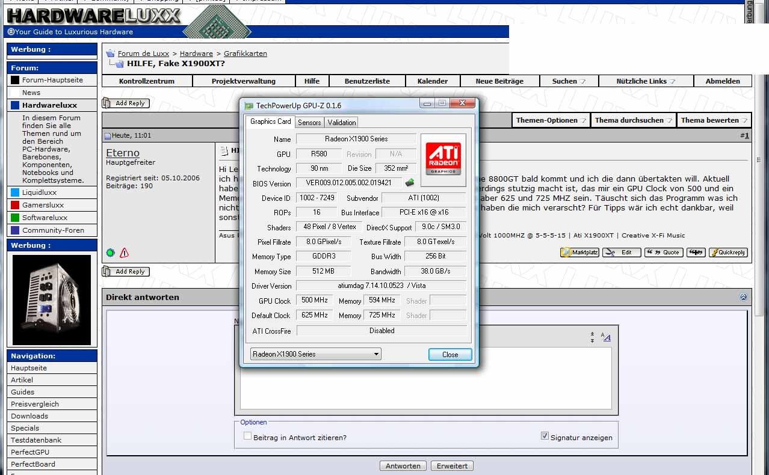Click the editor resize arrows icon
This screenshot has height=475, width=769.
point(592,338)
